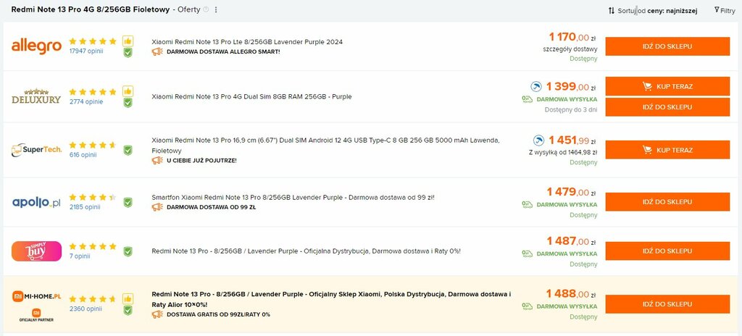
Task: Click the 1 488,00 zł price
Action: point(572,294)
